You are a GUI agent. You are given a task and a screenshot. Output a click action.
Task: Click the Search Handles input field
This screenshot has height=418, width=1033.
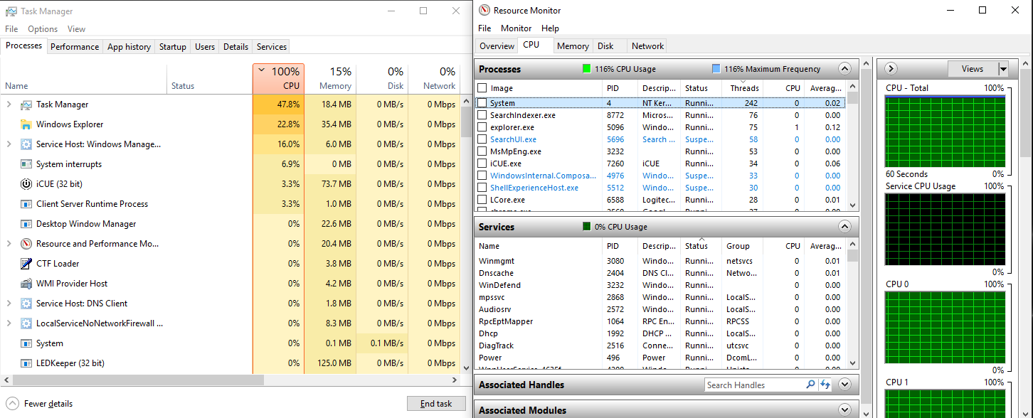tap(754, 385)
